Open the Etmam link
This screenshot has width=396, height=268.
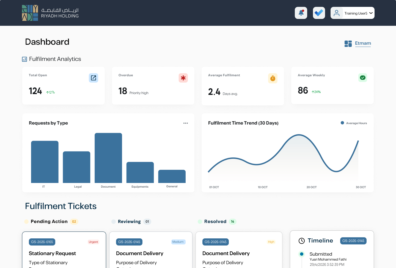tap(363, 43)
